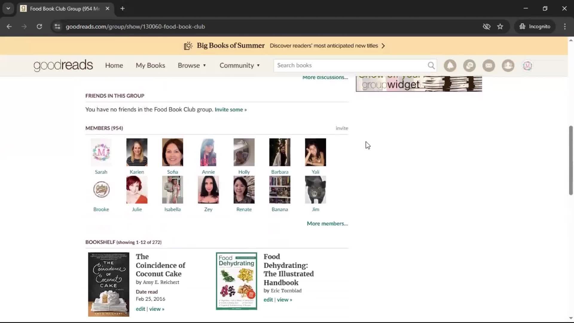The image size is (574, 323).
Task: Open Big Books of Summer banner
Action: (x=230, y=45)
